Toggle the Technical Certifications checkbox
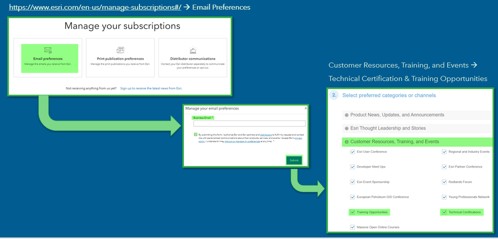 [444, 212]
